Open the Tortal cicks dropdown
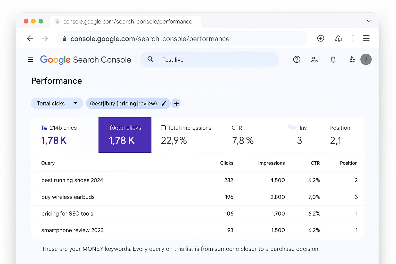 (x=57, y=103)
